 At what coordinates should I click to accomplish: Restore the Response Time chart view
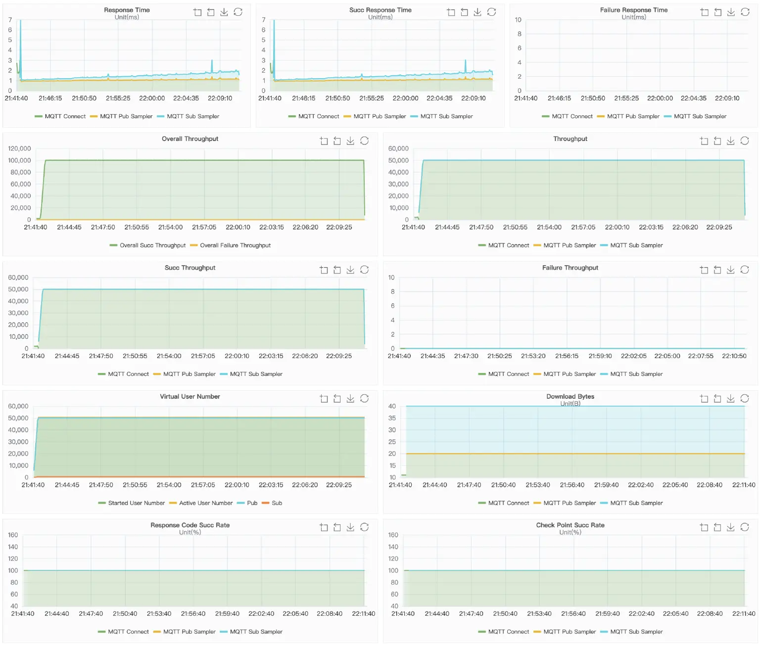(238, 12)
